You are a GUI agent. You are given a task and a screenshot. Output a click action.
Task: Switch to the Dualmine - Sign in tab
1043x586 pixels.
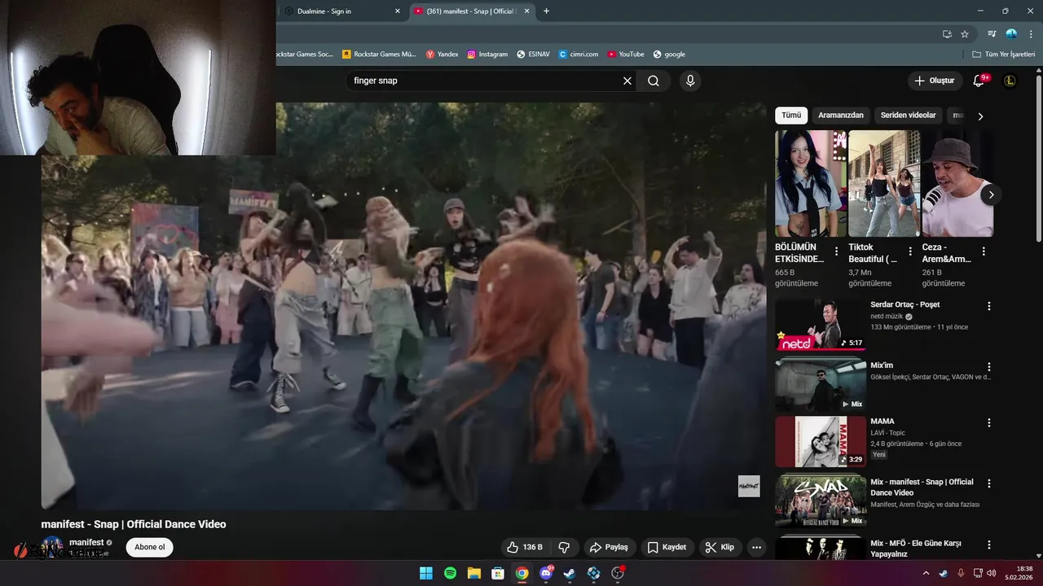point(341,11)
